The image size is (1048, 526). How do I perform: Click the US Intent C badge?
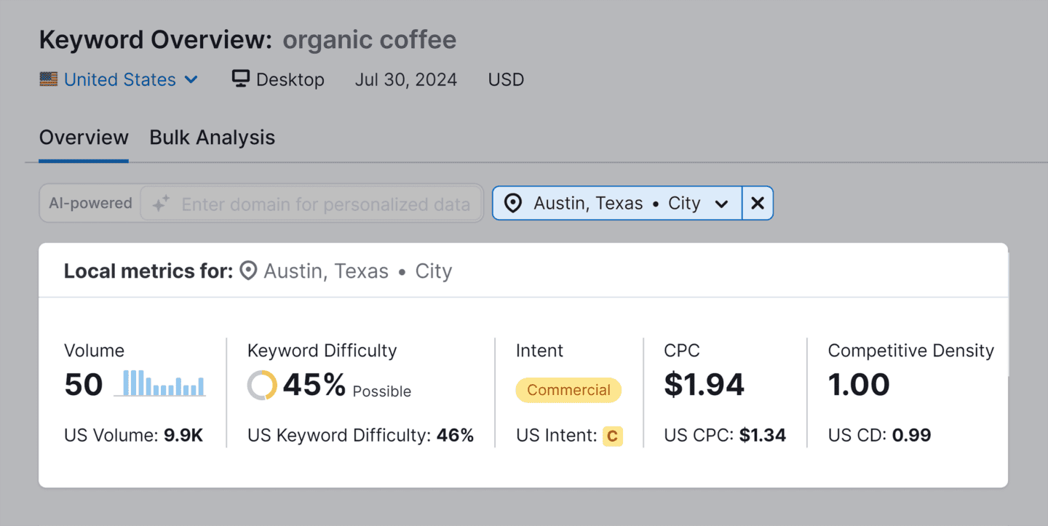[613, 436]
